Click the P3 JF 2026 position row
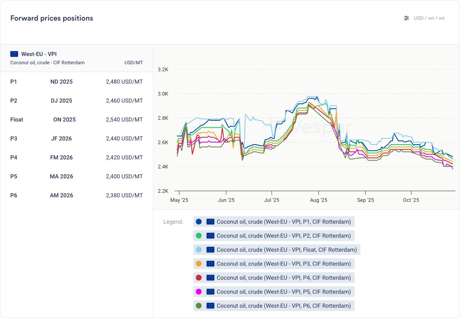 click(77, 138)
